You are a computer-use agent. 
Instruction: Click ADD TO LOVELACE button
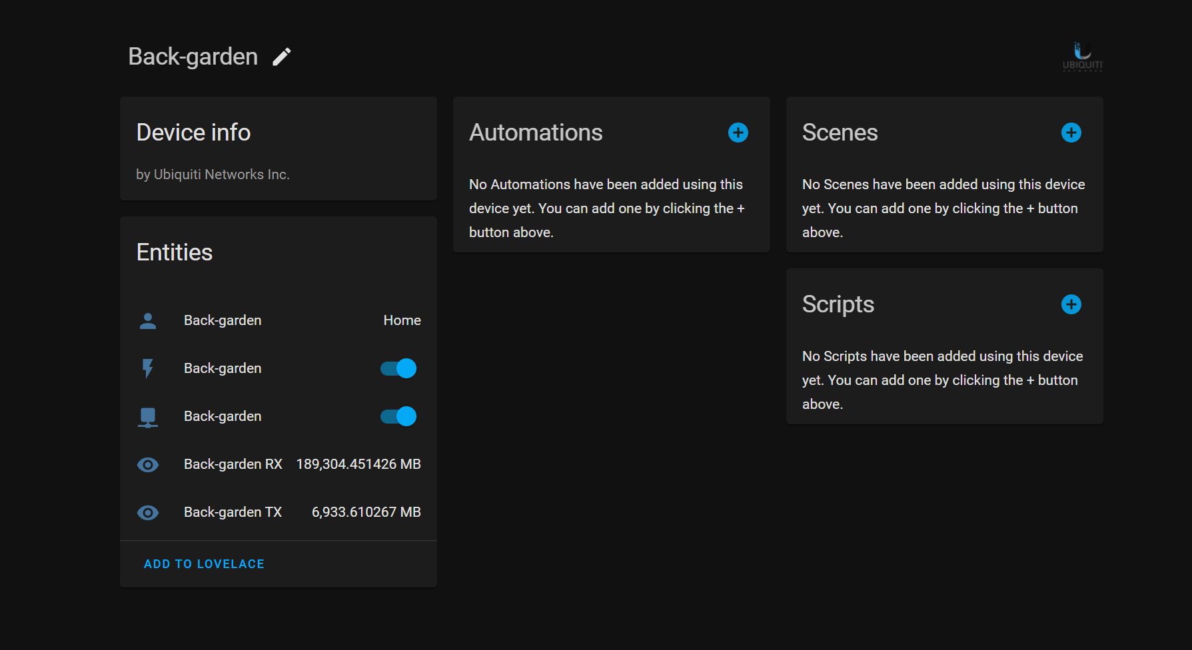(204, 564)
